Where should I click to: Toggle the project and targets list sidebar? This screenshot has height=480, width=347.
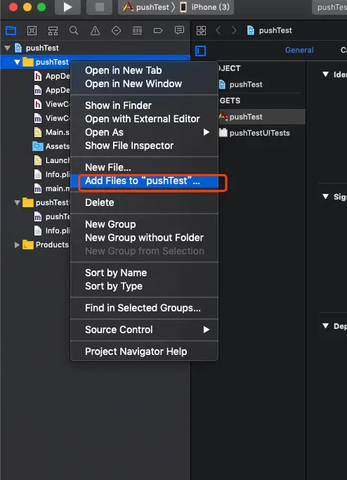[201, 51]
